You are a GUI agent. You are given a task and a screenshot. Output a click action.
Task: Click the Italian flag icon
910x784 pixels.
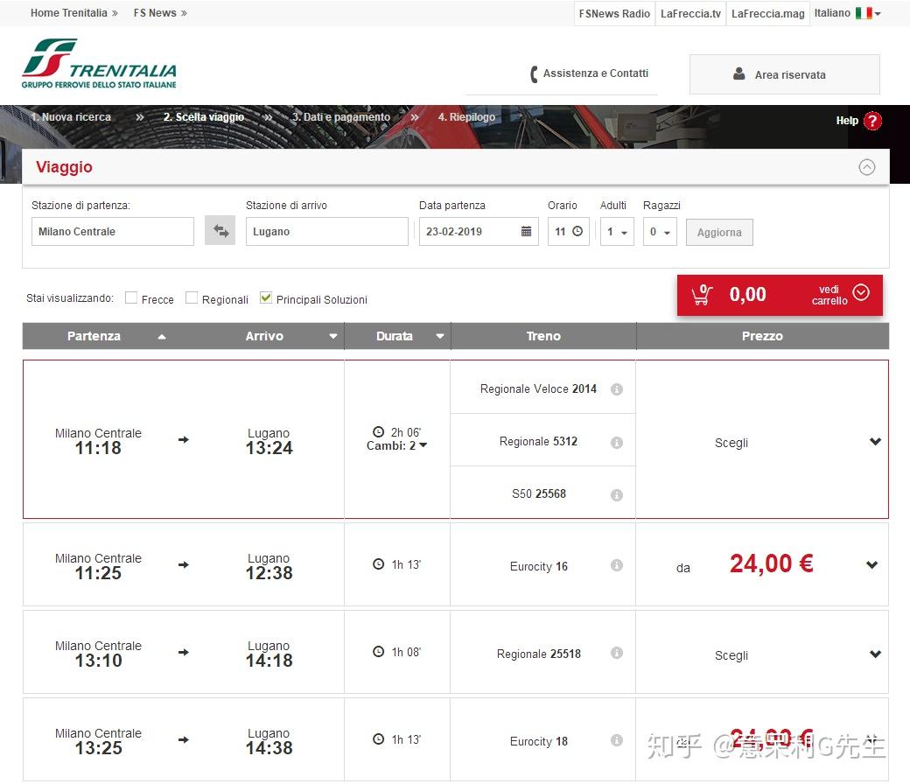[x=864, y=13]
